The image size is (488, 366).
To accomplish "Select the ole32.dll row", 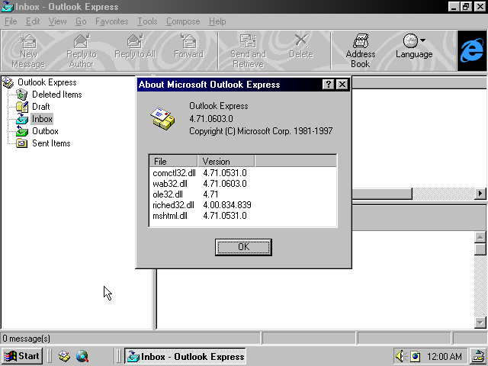I will (x=242, y=194).
